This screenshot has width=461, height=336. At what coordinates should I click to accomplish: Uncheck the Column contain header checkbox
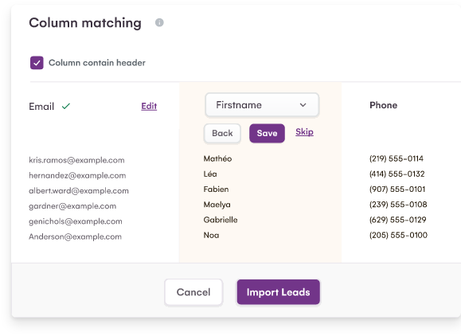(37, 63)
